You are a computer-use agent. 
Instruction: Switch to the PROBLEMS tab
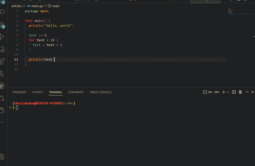(x=19, y=92)
